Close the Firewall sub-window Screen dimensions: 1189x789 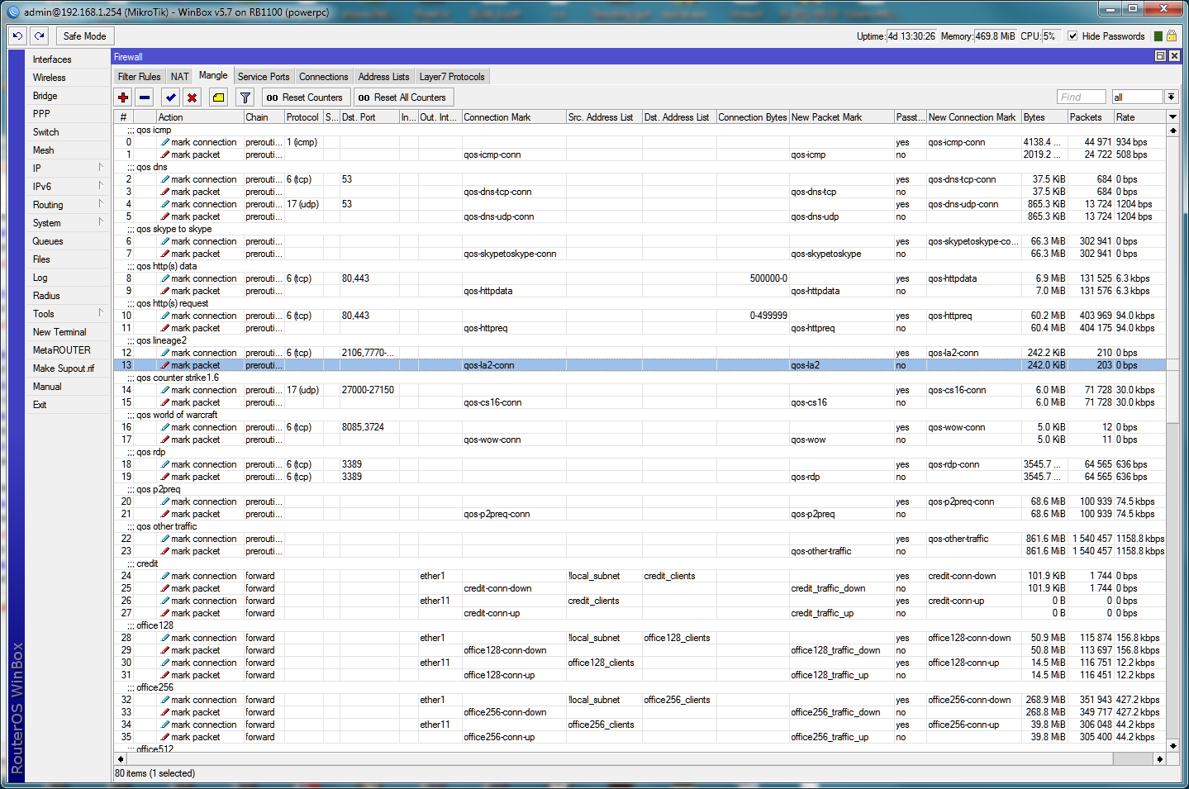point(1174,56)
